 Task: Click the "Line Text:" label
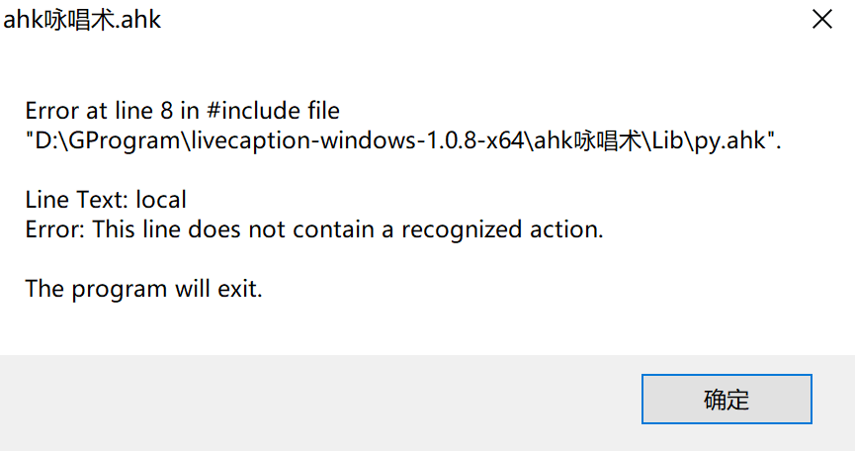pos(77,200)
